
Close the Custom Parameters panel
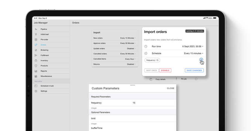tap(170, 88)
